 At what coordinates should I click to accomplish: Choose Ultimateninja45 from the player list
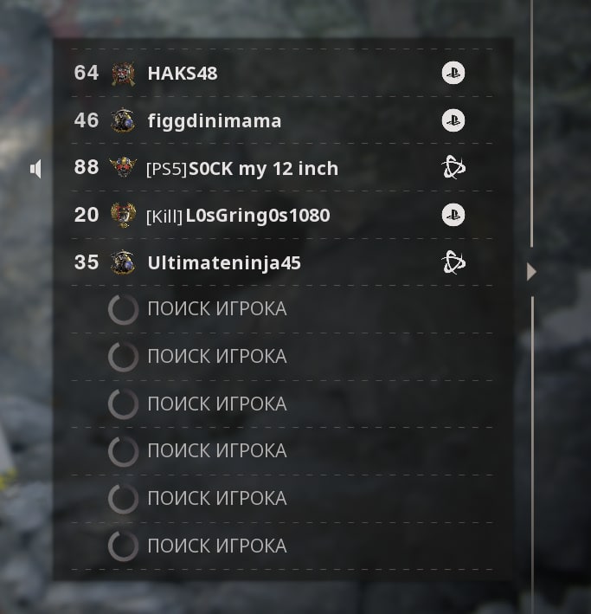(x=282, y=262)
